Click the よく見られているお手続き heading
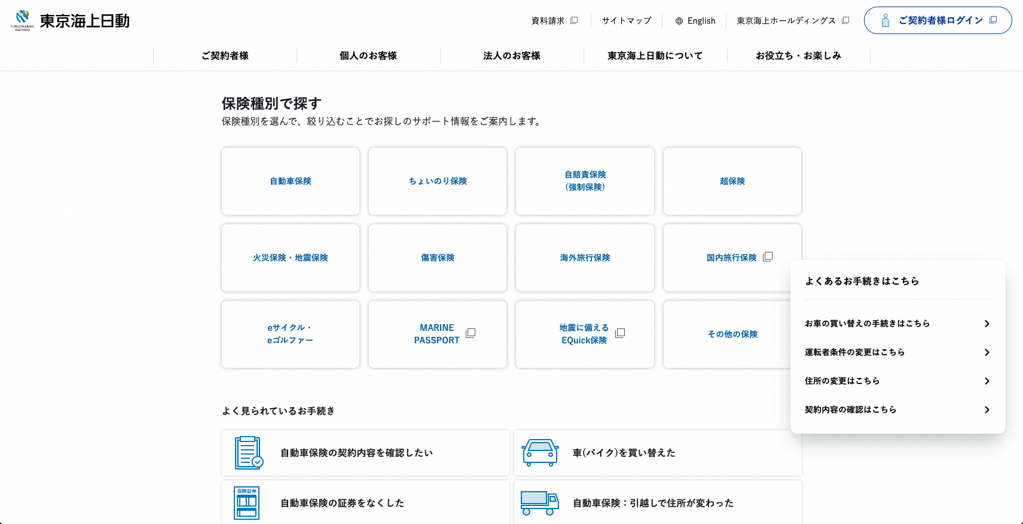Screen dimensions: 1023x524 278,411
